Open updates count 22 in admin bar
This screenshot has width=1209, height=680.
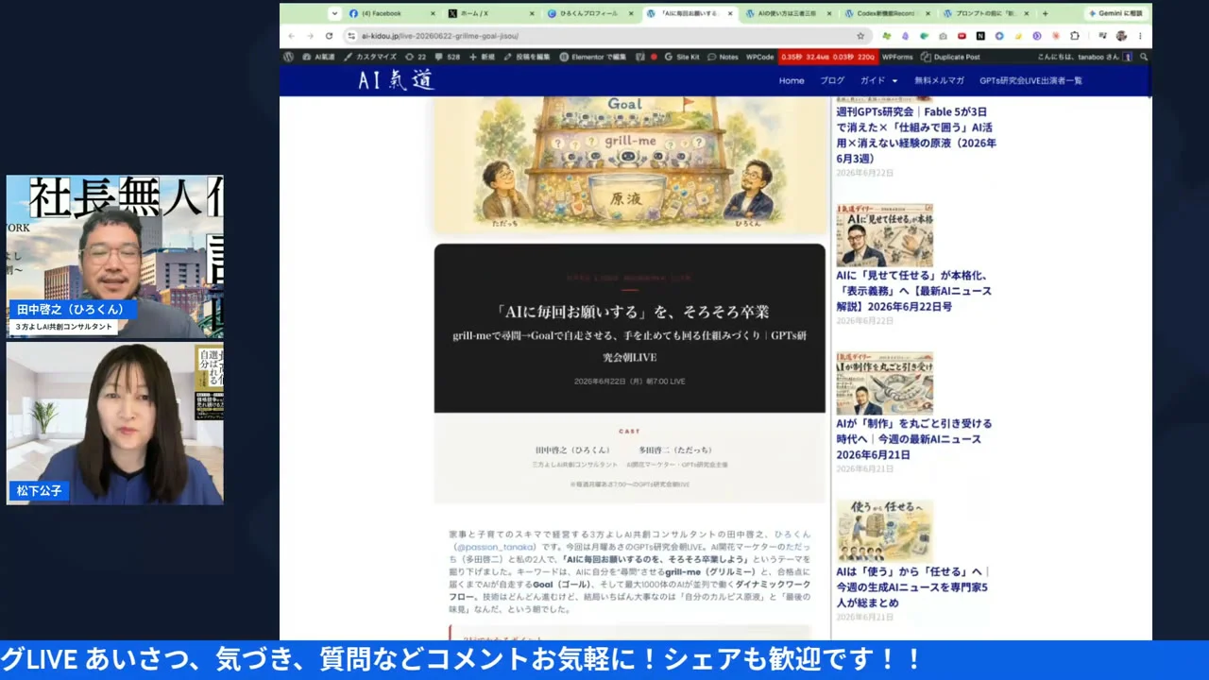[415, 57]
